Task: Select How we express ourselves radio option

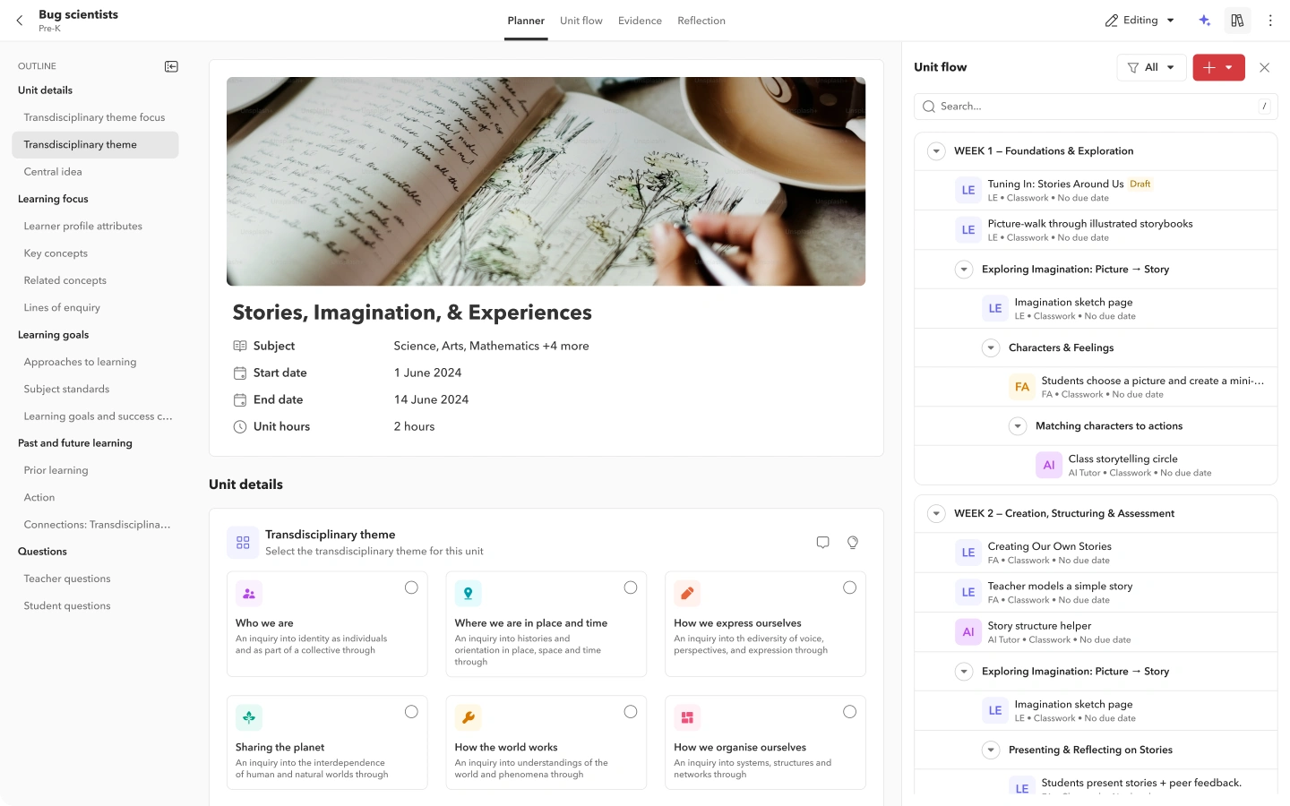Action: (849, 588)
